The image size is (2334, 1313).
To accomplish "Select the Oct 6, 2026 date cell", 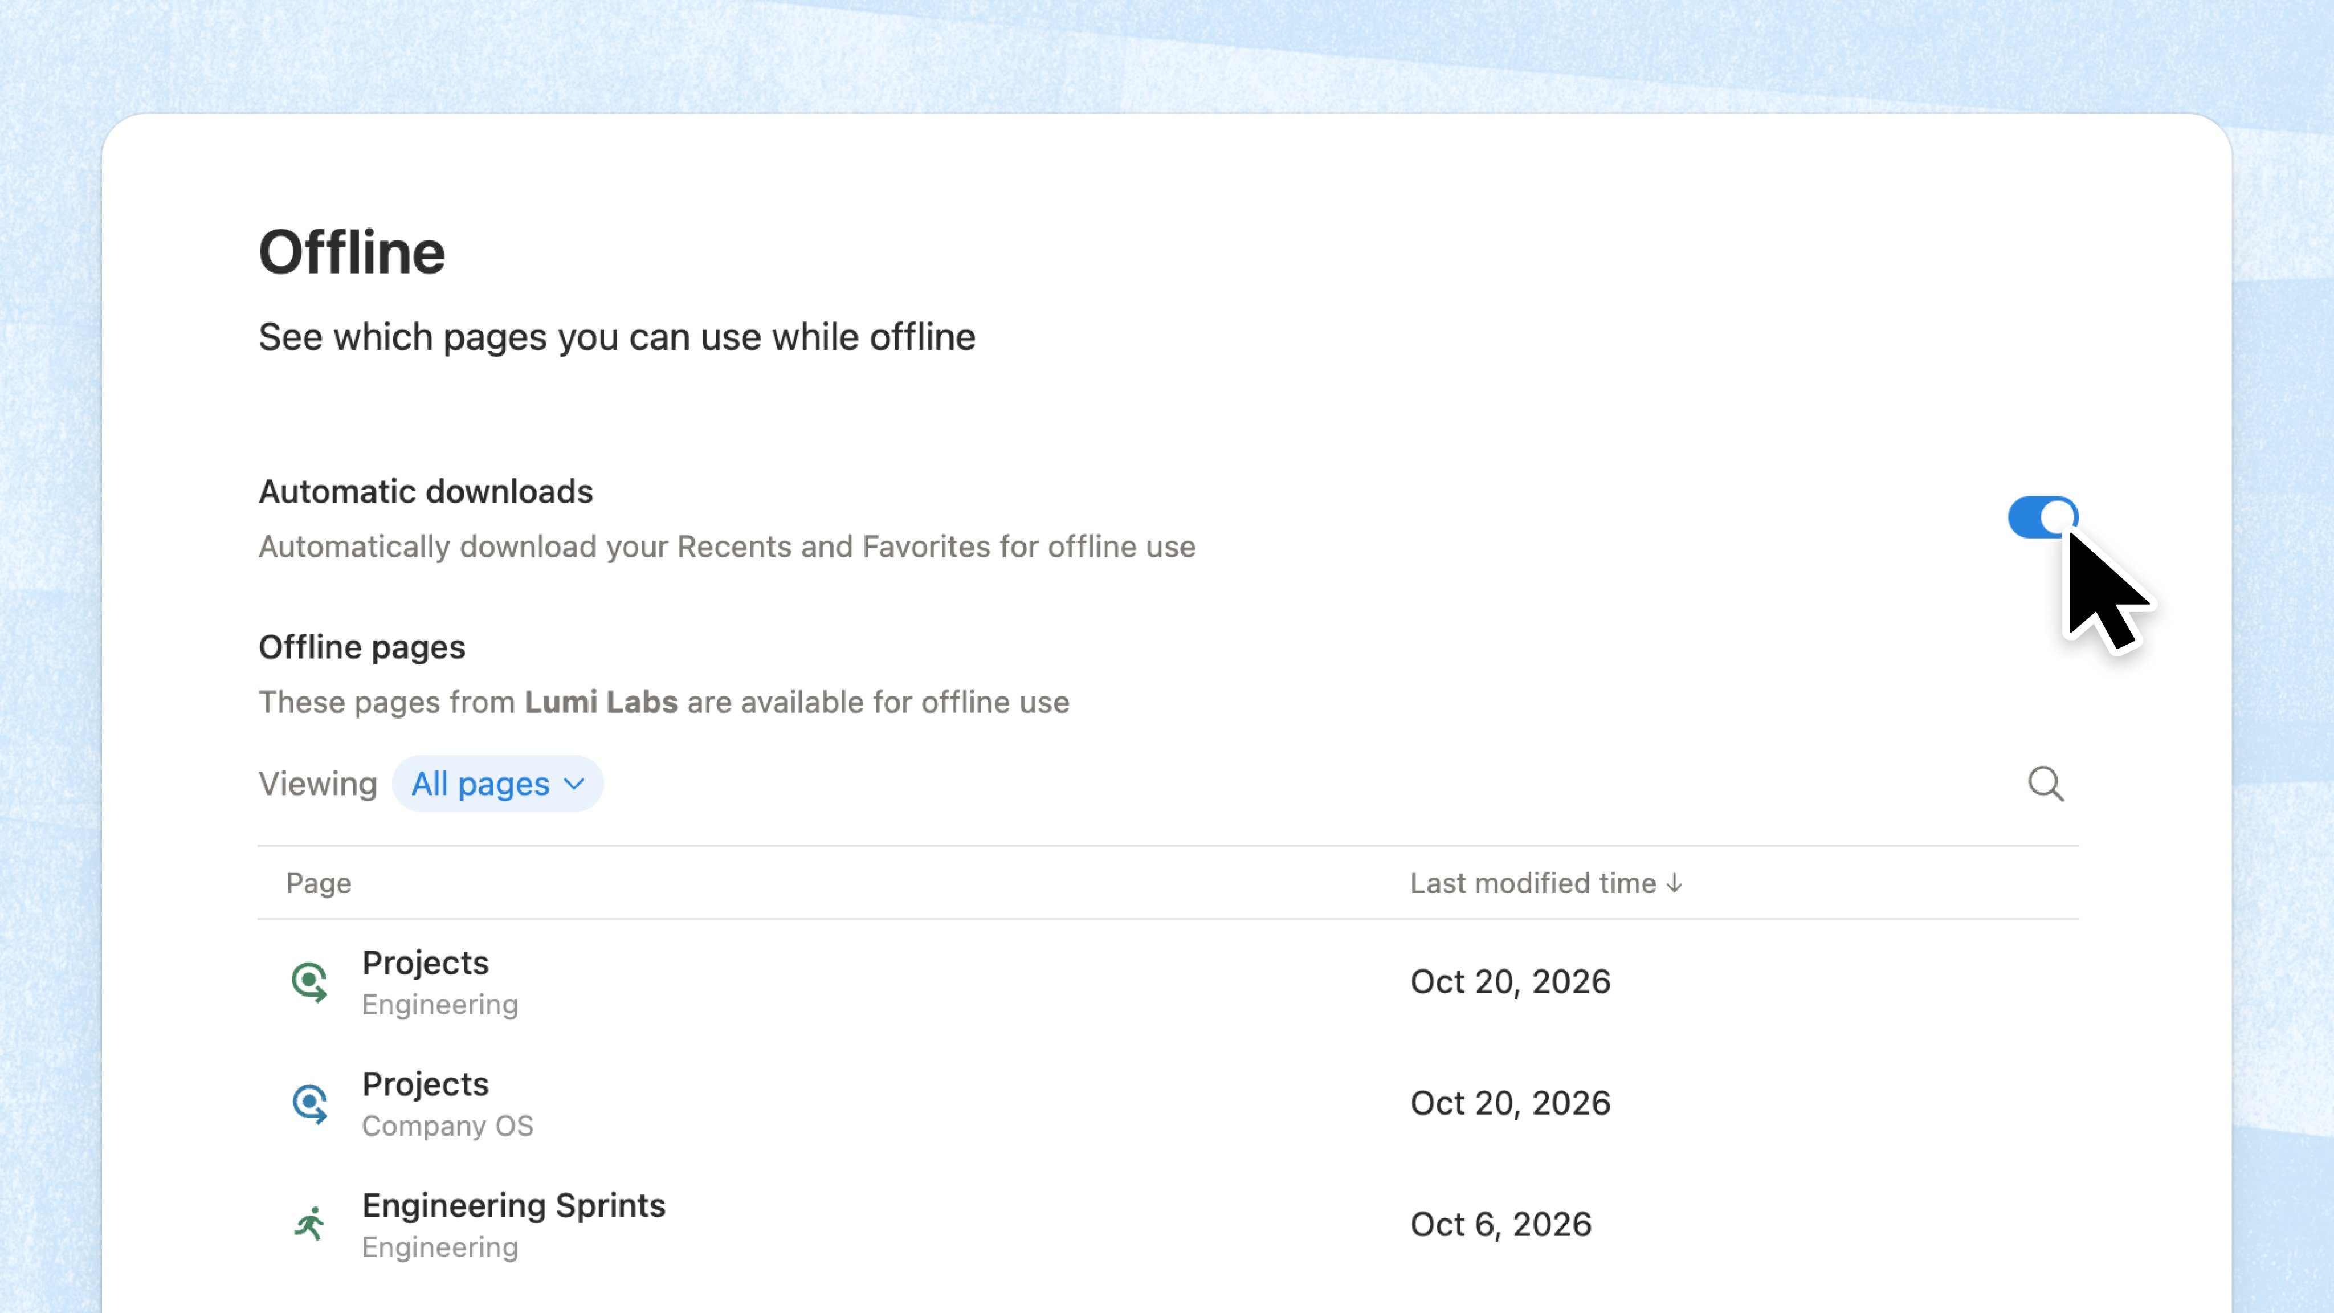I will pos(1500,1224).
